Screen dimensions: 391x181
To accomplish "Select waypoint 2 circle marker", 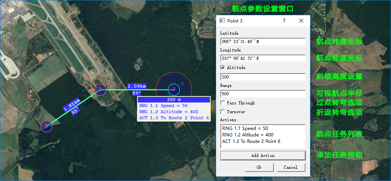I will (x=100, y=90).
